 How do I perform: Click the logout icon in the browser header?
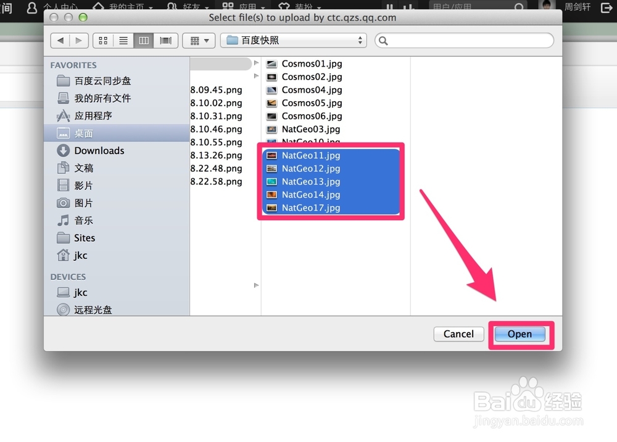(x=607, y=7)
